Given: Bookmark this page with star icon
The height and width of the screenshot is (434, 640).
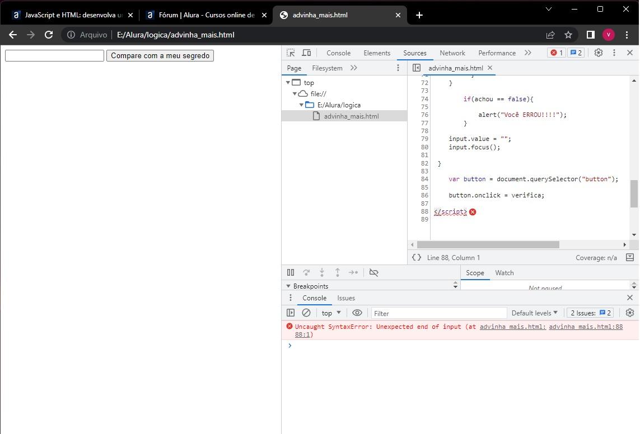Looking at the screenshot, I should pos(568,35).
